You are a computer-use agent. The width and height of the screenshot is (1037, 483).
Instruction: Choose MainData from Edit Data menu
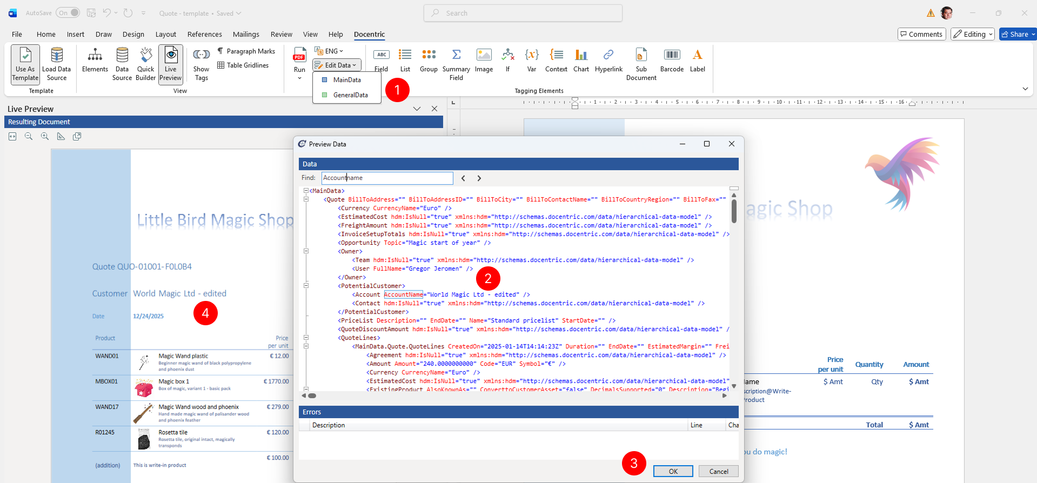pyautogui.click(x=346, y=80)
